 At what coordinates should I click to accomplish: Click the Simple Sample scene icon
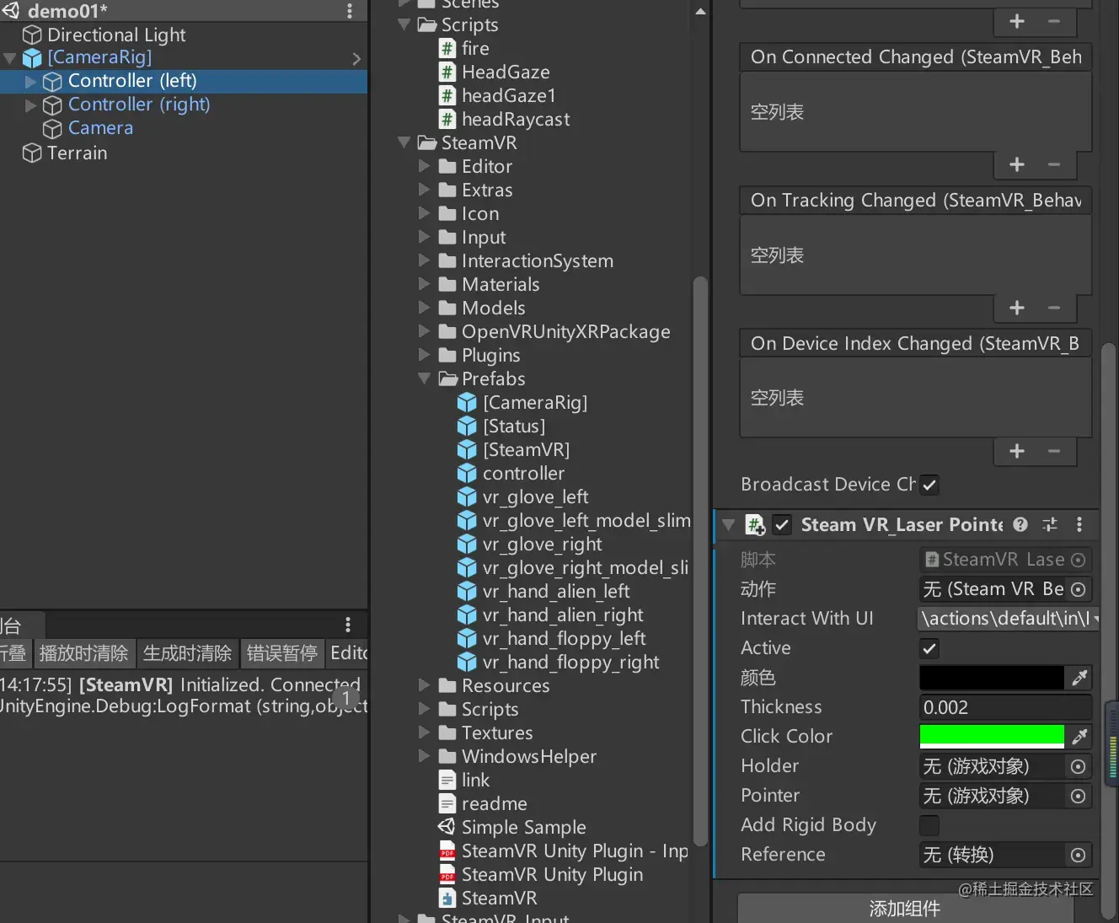447,827
